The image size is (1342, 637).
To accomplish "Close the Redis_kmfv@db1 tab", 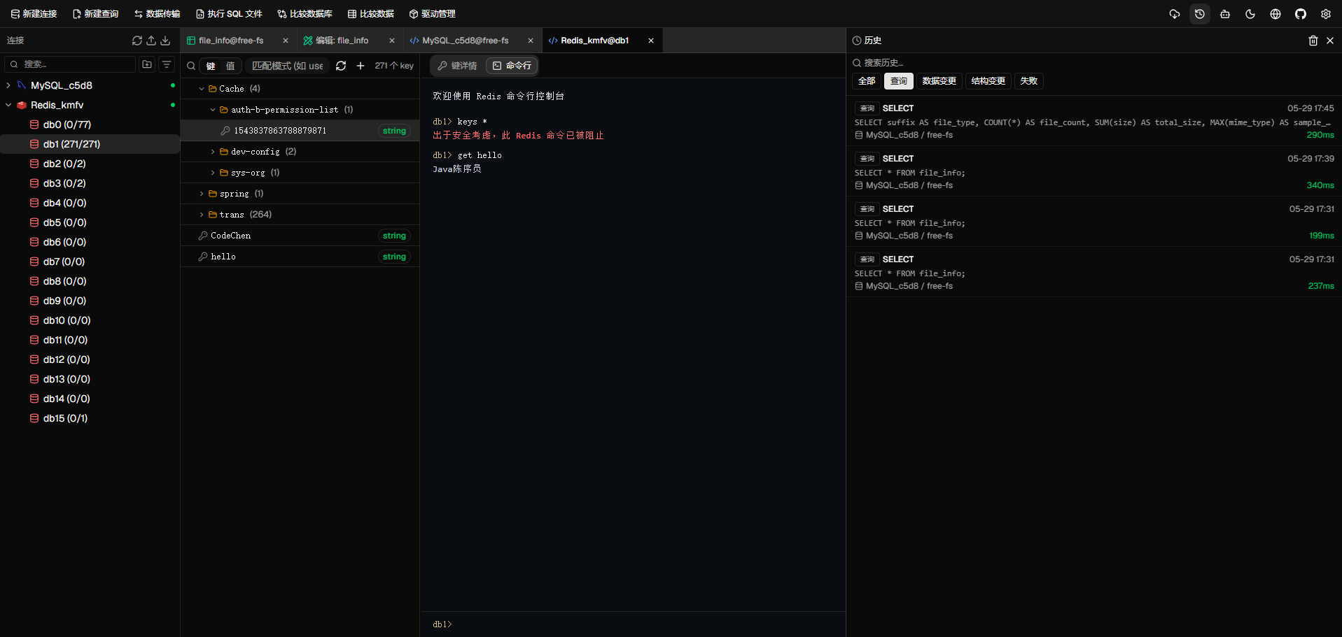I will (651, 41).
